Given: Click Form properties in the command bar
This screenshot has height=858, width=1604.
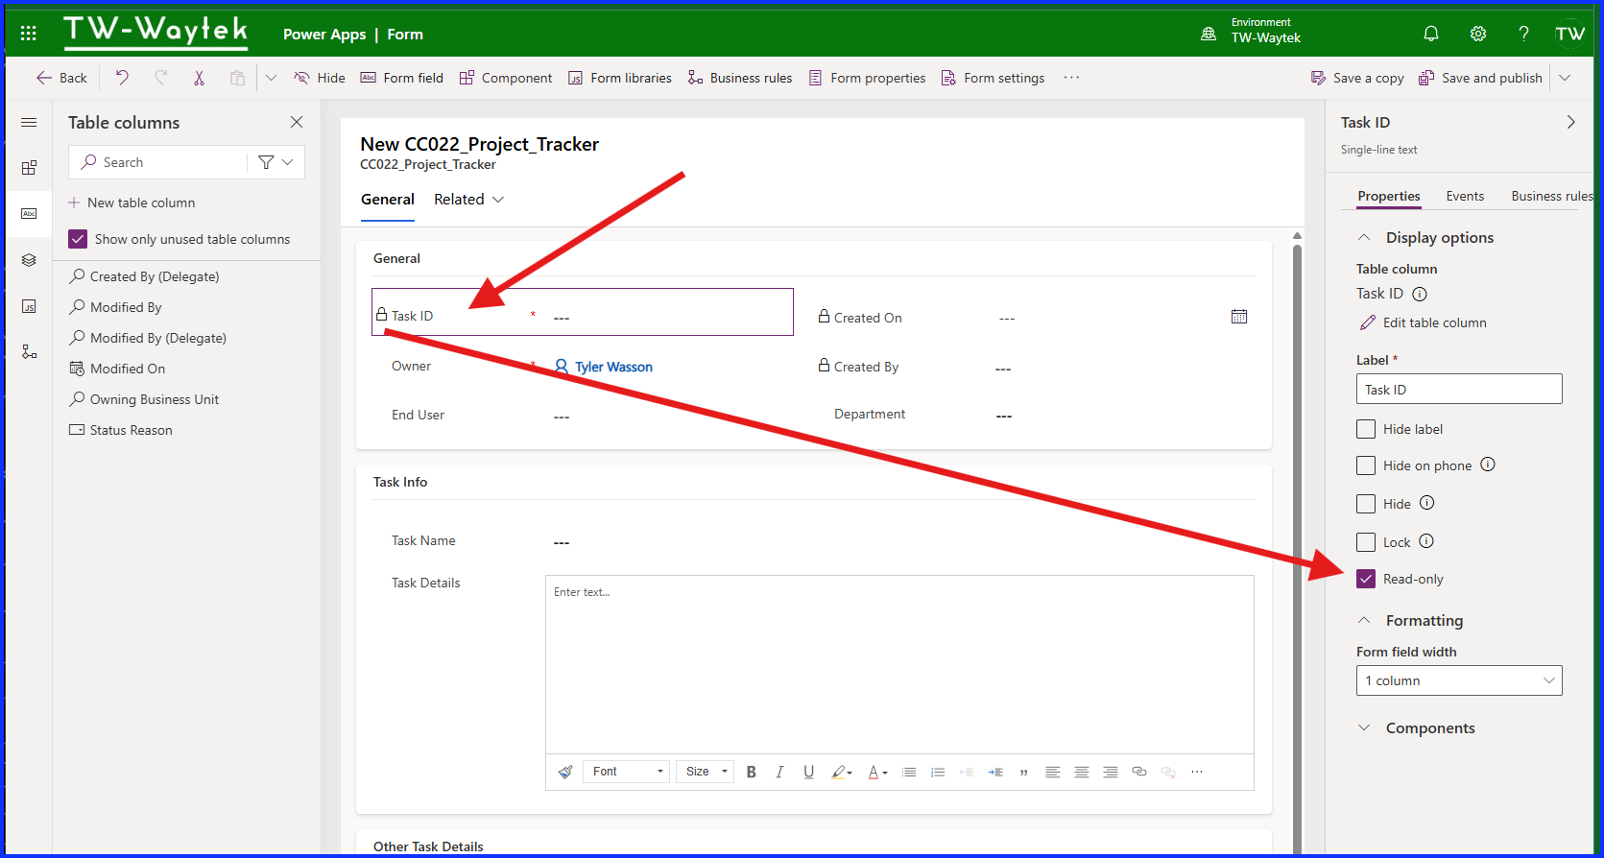Looking at the screenshot, I should pos(867,78).
